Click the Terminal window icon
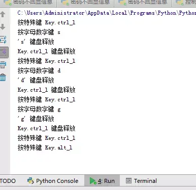 point(128,181)
